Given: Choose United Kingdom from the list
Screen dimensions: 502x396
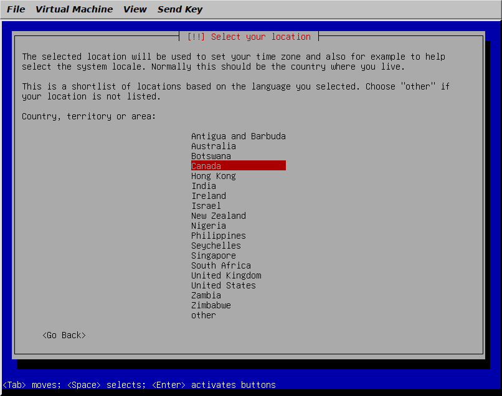Looking at the screenshot, I should [x=225, y=275].
